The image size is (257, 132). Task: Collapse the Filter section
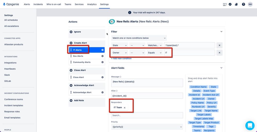(221, 32)
